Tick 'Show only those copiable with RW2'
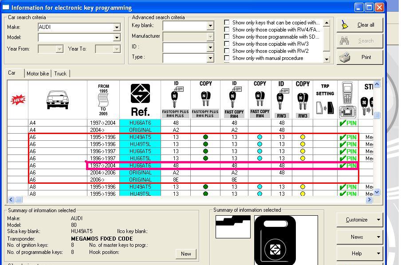The height and width of the screenshot is (265, 401). (x=227, y=51)
